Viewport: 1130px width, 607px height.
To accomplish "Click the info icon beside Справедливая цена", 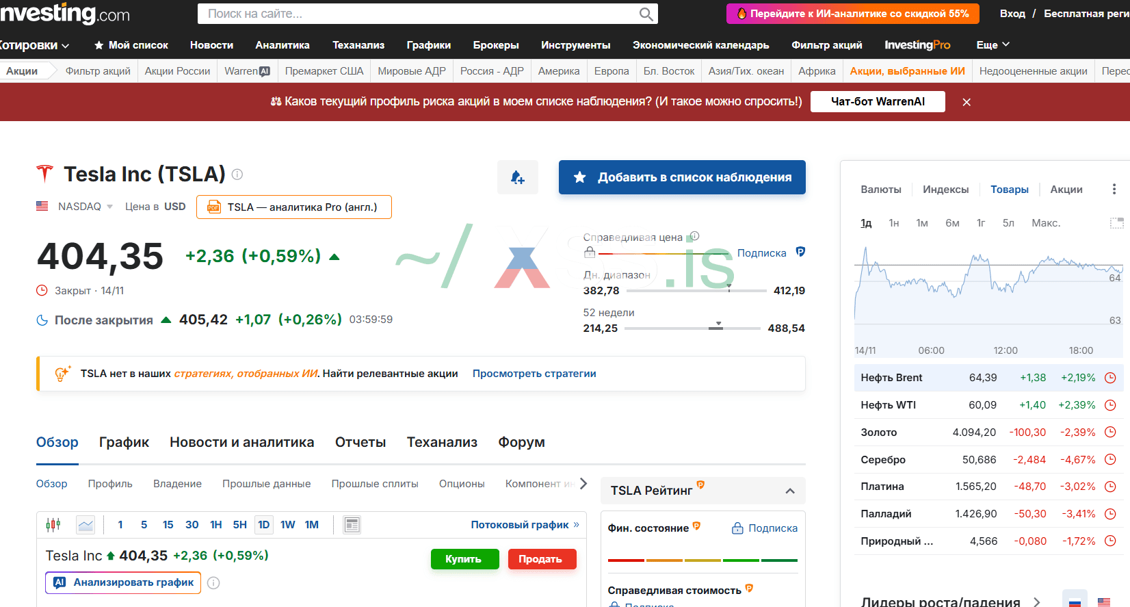I will click(694, 236).
